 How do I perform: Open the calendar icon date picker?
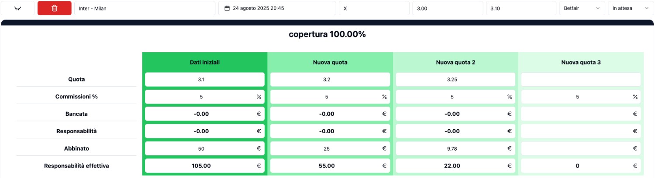point(227,8)
